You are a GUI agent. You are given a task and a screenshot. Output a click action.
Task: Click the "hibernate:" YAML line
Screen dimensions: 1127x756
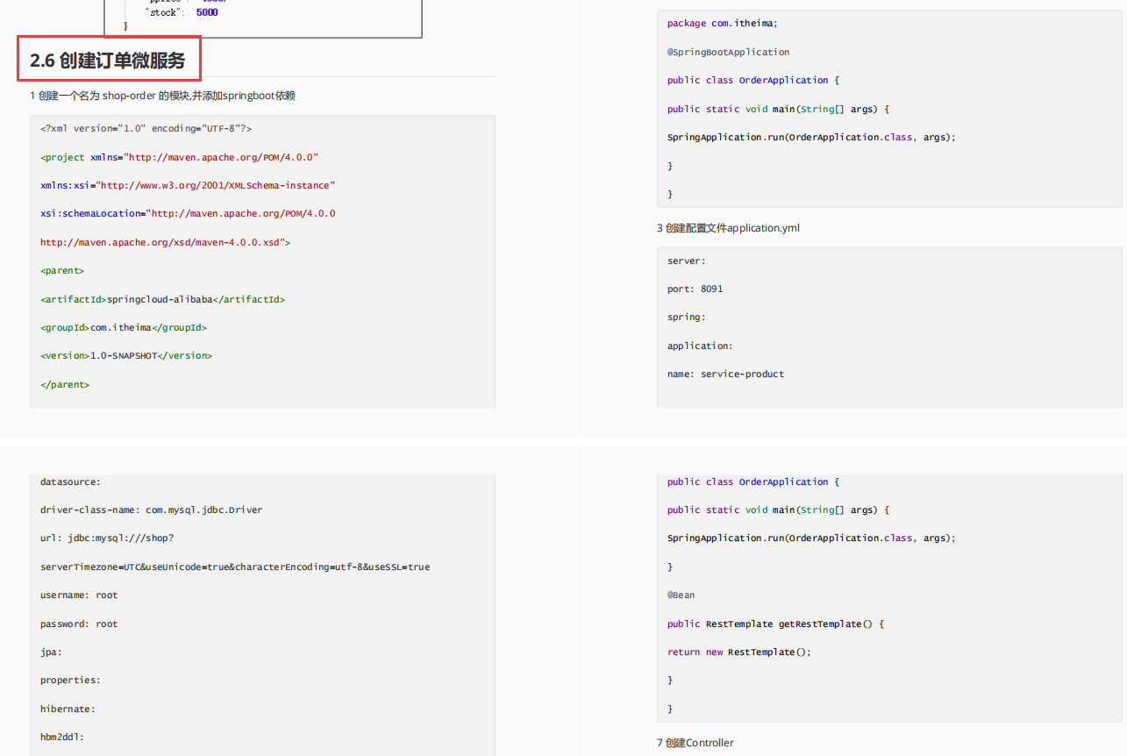click(x=68, y=709)
